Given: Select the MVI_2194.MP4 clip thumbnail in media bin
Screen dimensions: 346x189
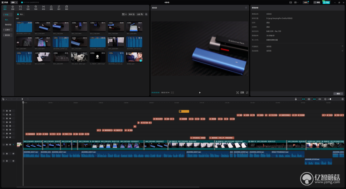Looking at the screenshot, I should 42,27.
